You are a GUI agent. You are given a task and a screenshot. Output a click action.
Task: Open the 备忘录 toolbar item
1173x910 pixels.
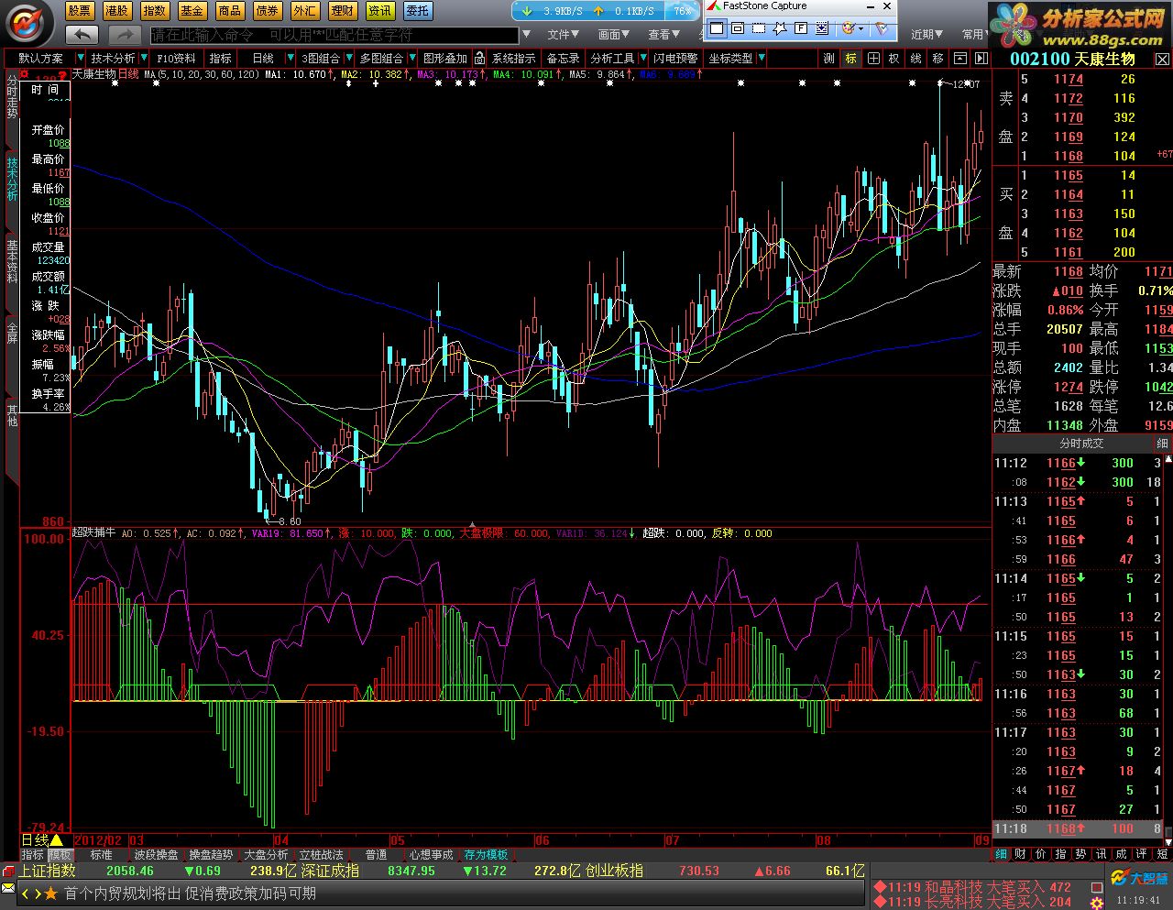[x=564, y=58]
